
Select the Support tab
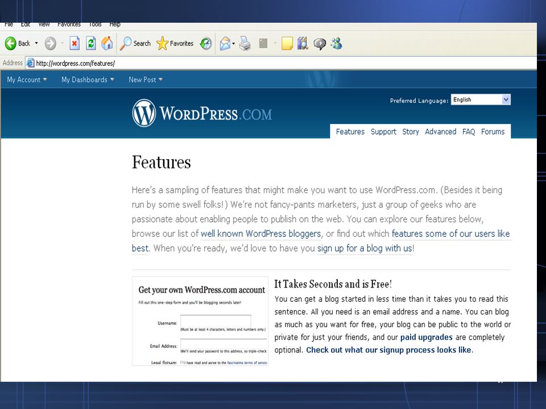tap(383, 132)
